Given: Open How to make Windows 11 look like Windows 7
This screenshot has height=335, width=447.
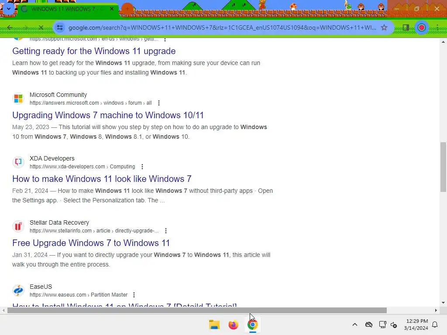Looking at the screenshot, I should tap(102, 179).
